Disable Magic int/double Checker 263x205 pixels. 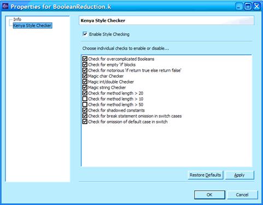tap(85, 81)
